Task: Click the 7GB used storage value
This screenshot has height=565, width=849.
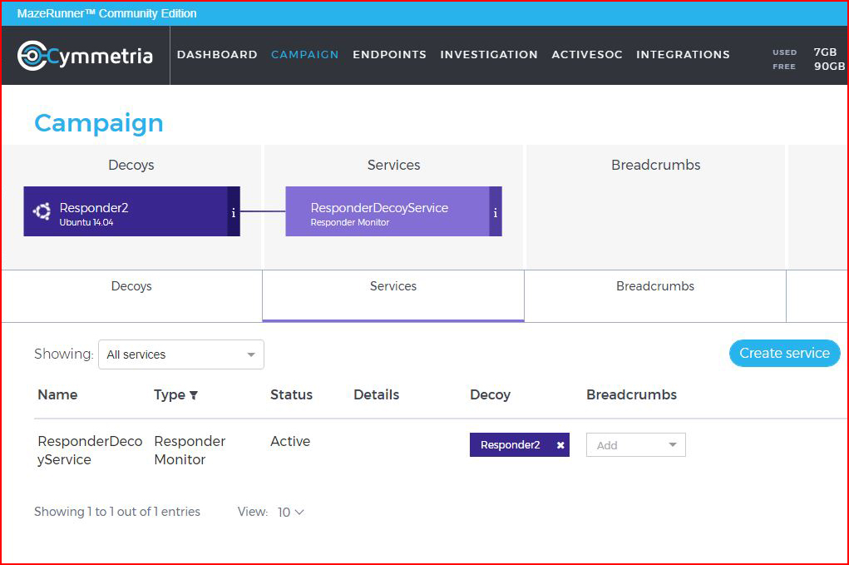Action: 825,52
